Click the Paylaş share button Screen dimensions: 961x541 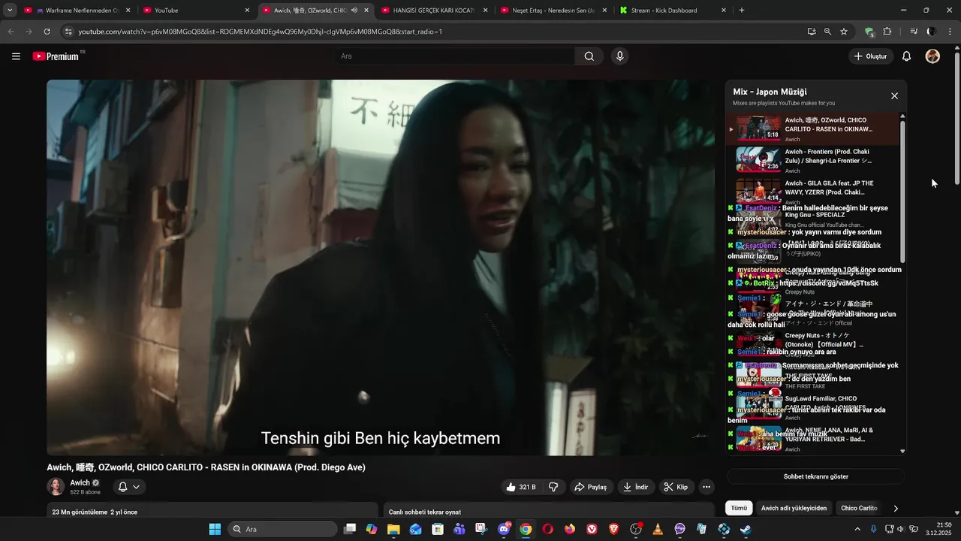(x=590, y=487)
